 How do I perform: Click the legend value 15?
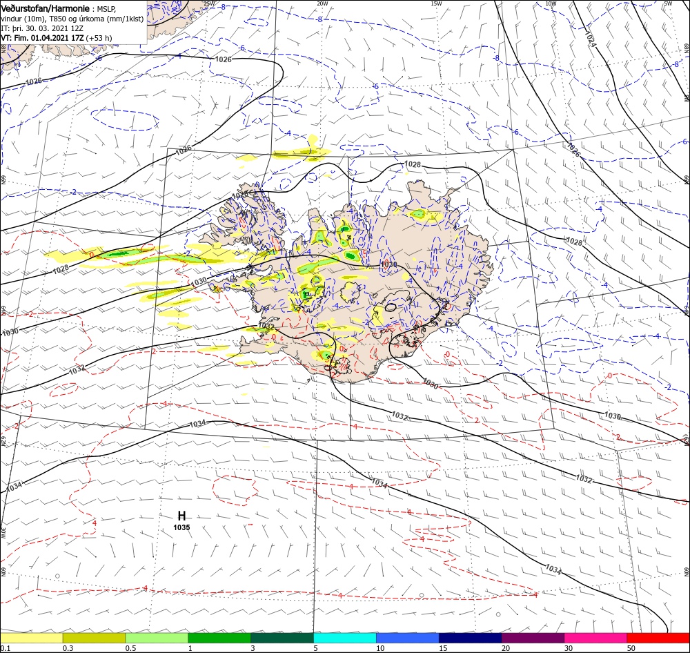443,648
